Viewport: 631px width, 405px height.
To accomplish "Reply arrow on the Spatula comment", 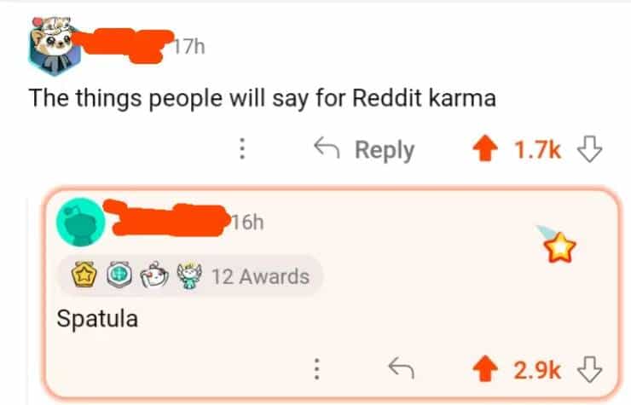I will point(402,368).
